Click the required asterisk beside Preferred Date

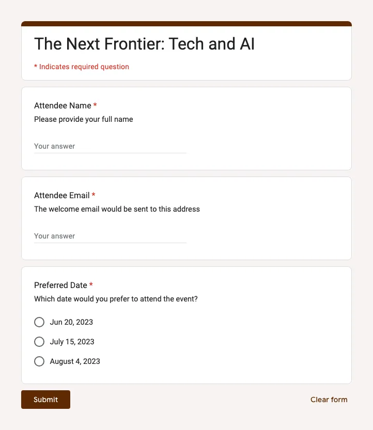[x=91, y=285]
